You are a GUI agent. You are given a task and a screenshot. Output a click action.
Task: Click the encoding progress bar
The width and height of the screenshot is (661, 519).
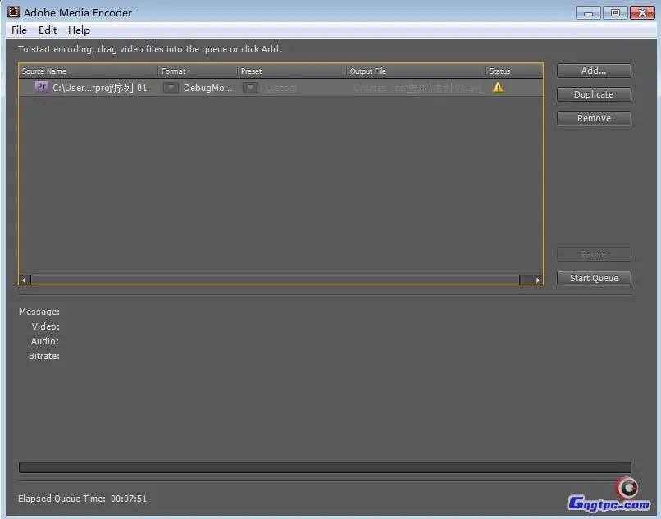(x=325, y=467)
